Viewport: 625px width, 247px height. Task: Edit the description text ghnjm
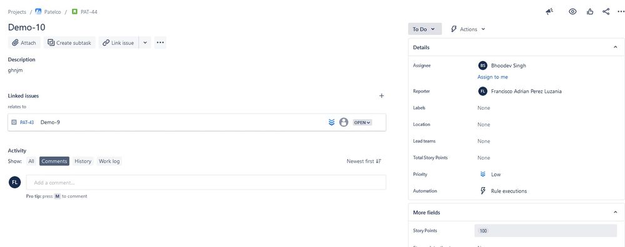[15, 70]
